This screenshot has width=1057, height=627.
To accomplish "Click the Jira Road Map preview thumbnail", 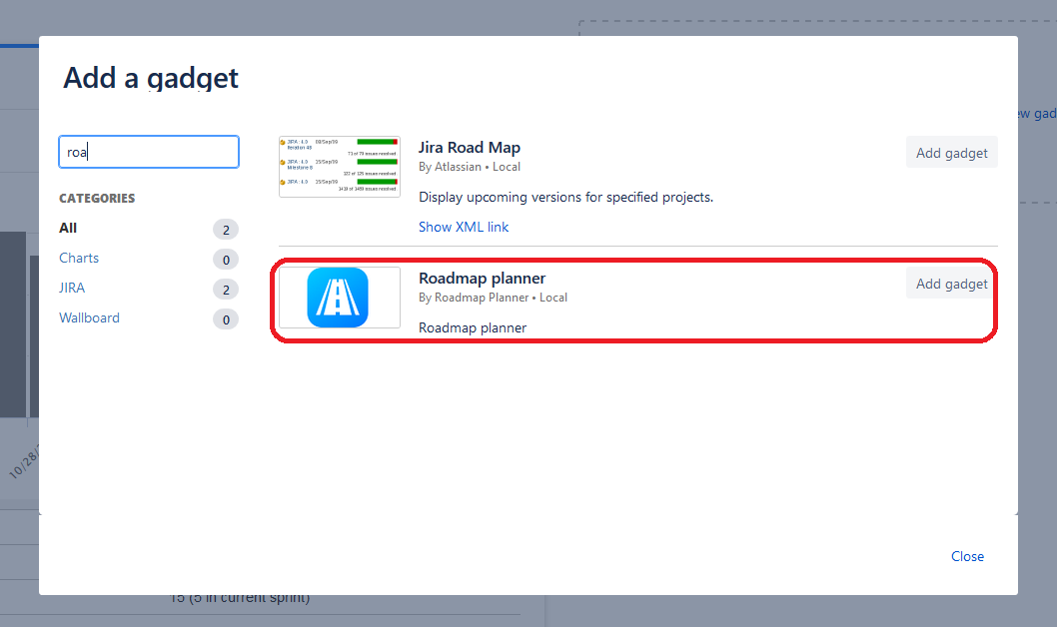I will coord(340,167).
